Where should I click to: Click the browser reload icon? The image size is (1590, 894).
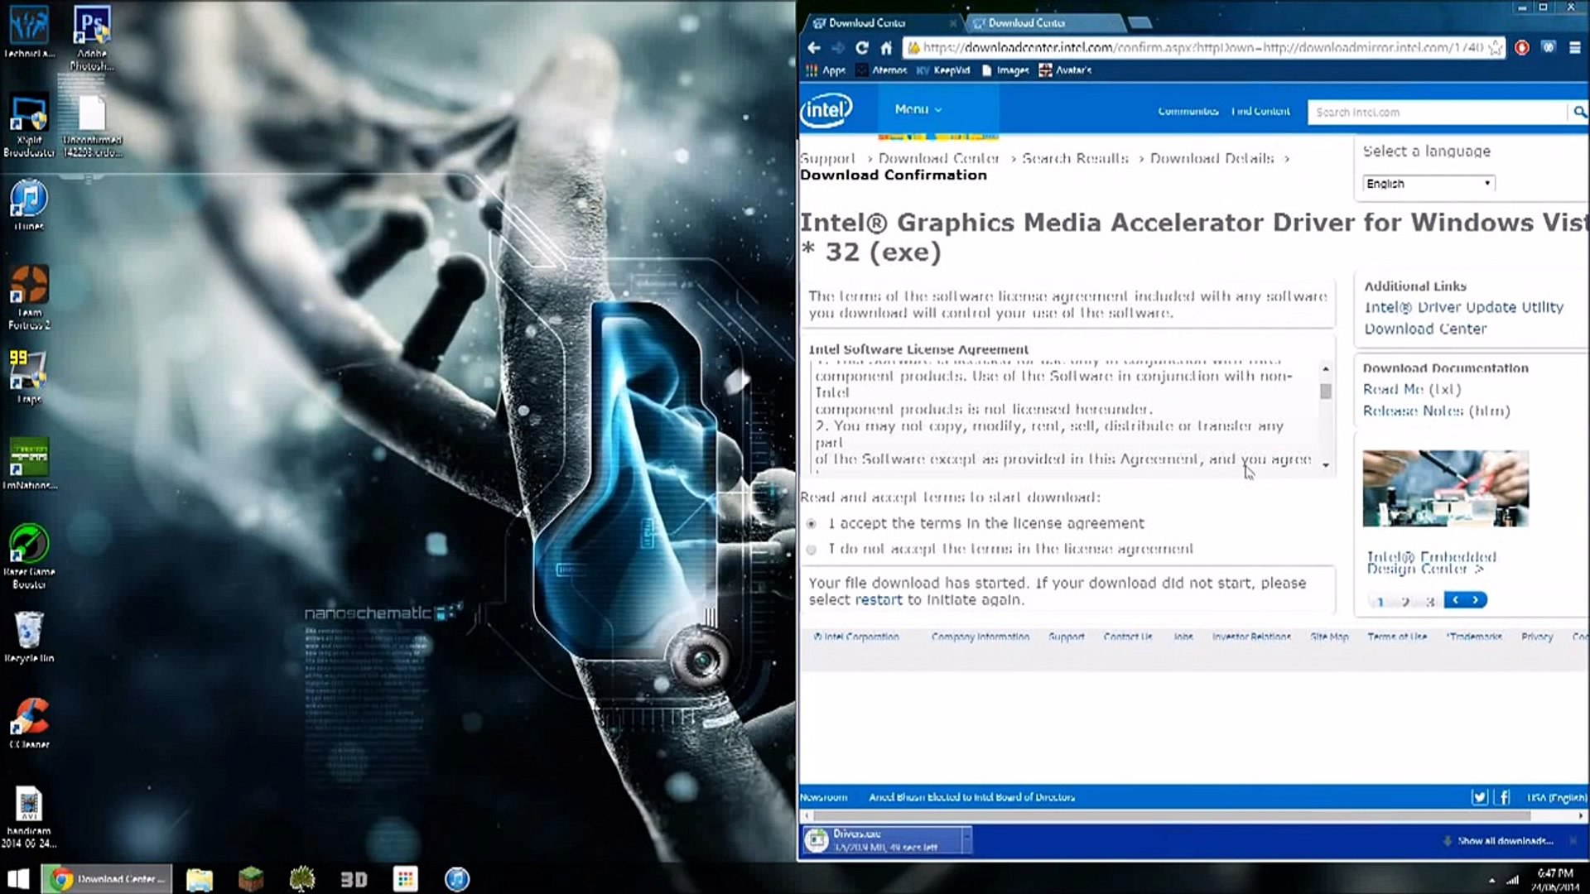tap(862, 48)
